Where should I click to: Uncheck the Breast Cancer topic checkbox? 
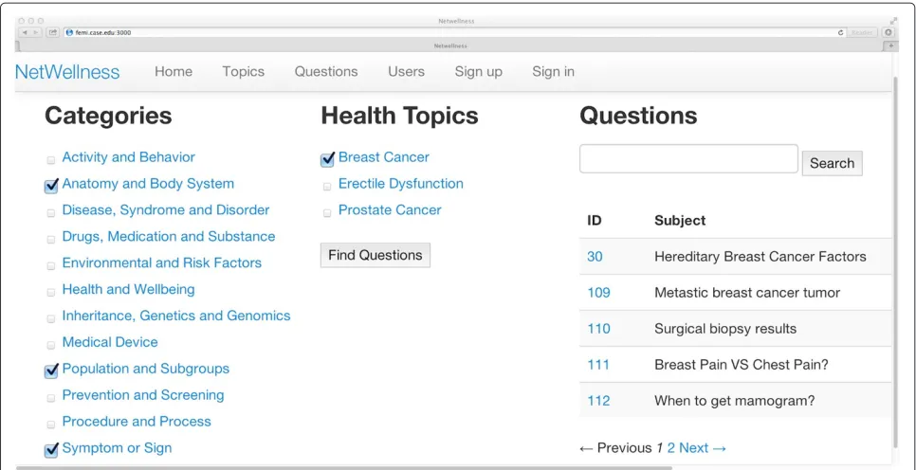click(327, 159)
